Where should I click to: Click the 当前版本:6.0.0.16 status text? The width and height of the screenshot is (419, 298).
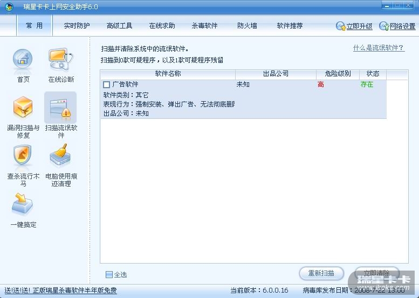259,290
